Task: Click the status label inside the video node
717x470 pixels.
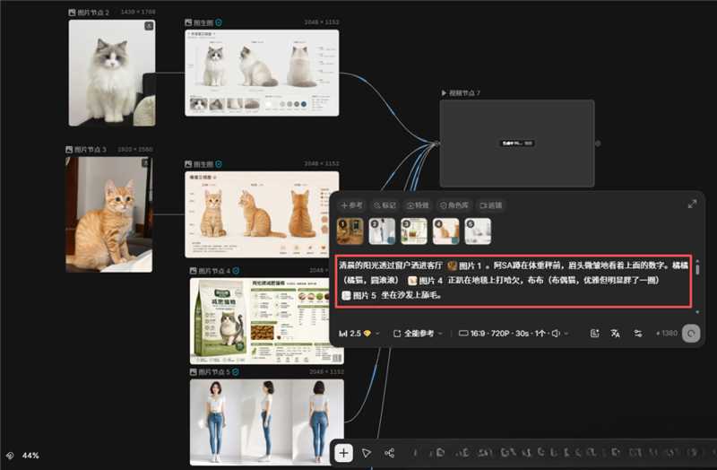Action: click(x=517, y=144)
